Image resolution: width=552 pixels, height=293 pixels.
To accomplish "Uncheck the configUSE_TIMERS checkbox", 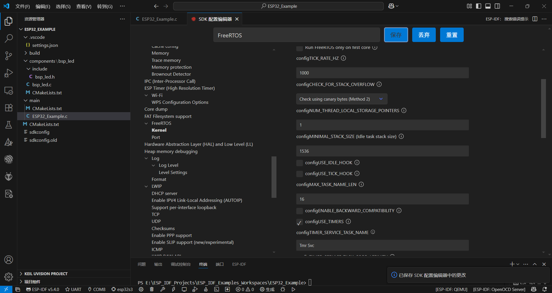I will coord(299,222).
